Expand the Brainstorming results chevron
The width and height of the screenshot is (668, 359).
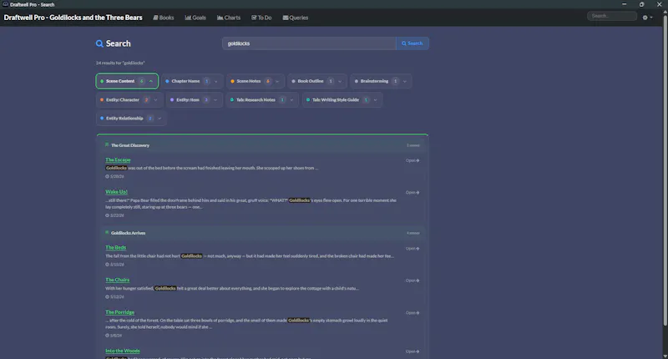pos(405,81)
